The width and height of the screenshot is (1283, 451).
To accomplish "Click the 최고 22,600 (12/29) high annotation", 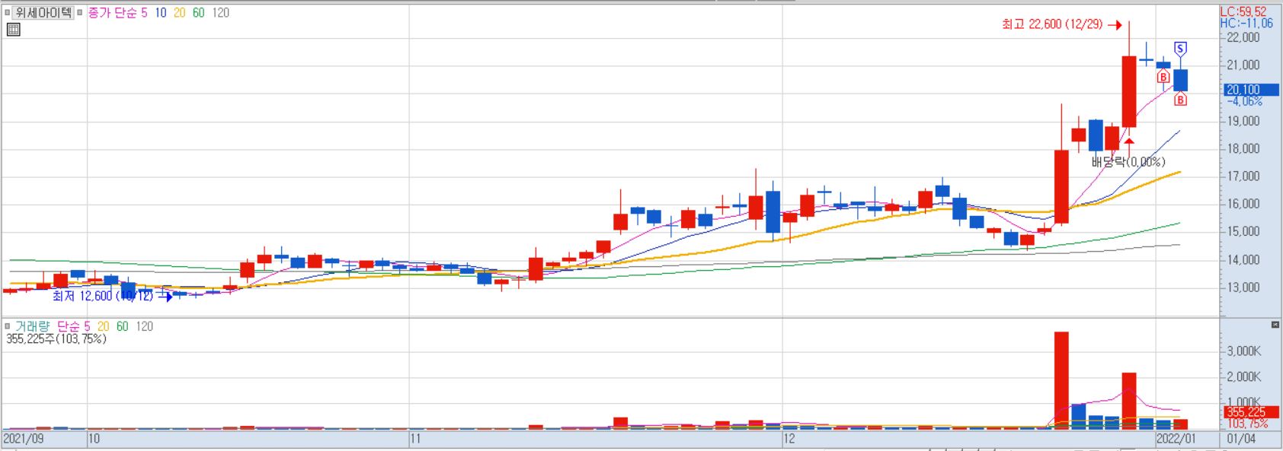I will [x=1052, y=24].
